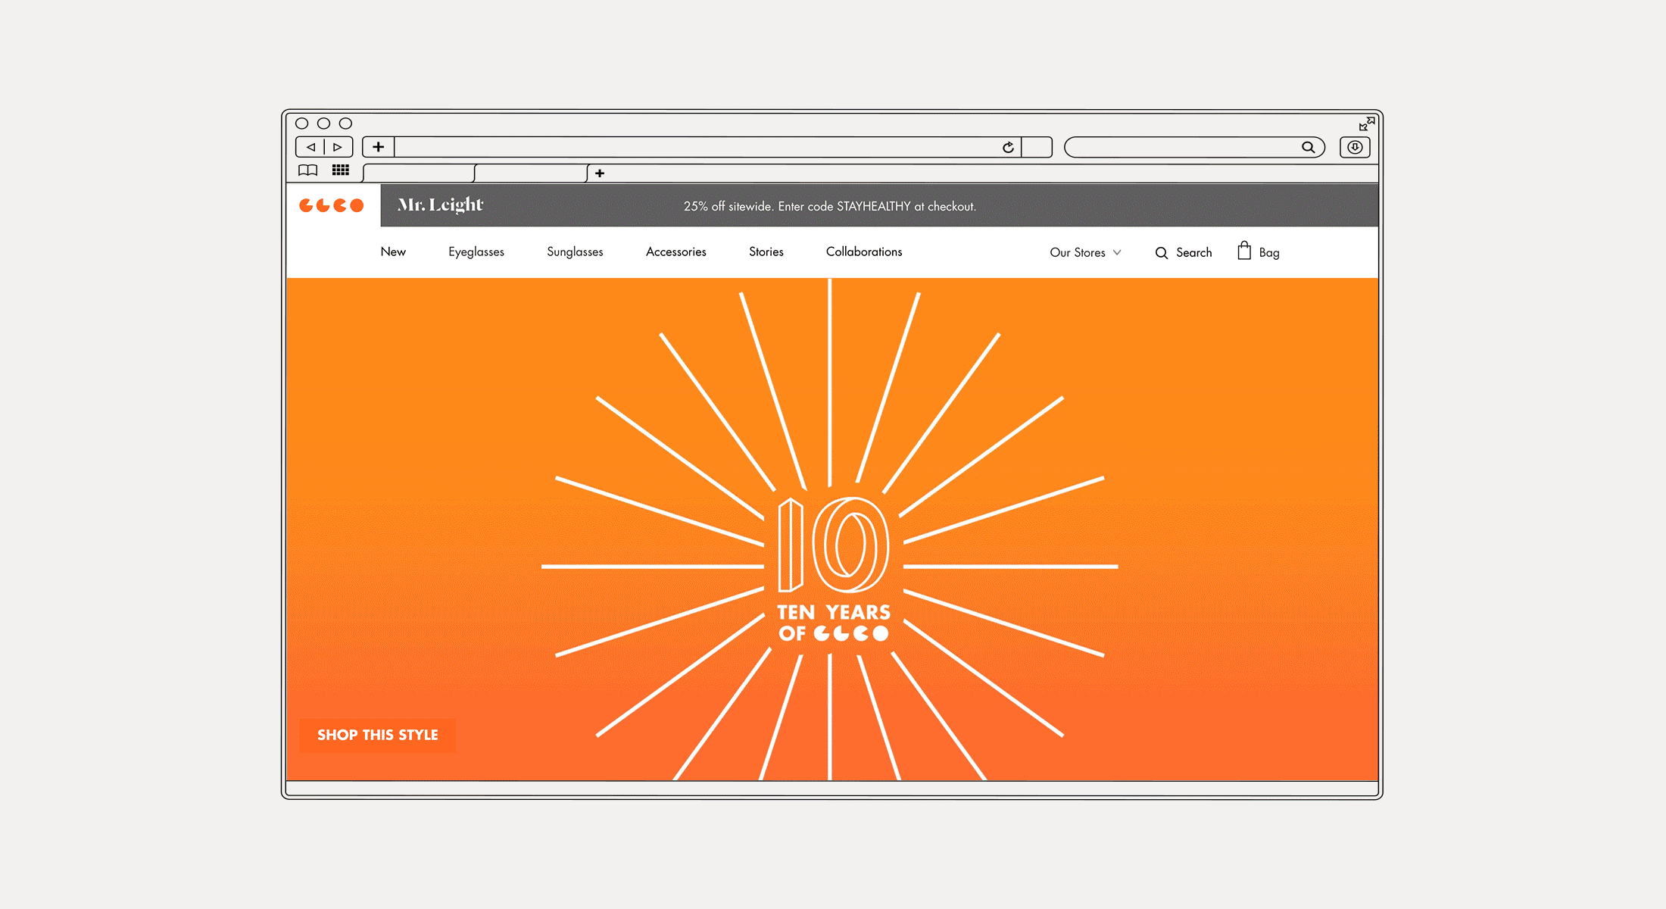Viewport: 1666px width, 909px height.
Task: Add a new tab with plus icon
Action: [x=600, y=173]
